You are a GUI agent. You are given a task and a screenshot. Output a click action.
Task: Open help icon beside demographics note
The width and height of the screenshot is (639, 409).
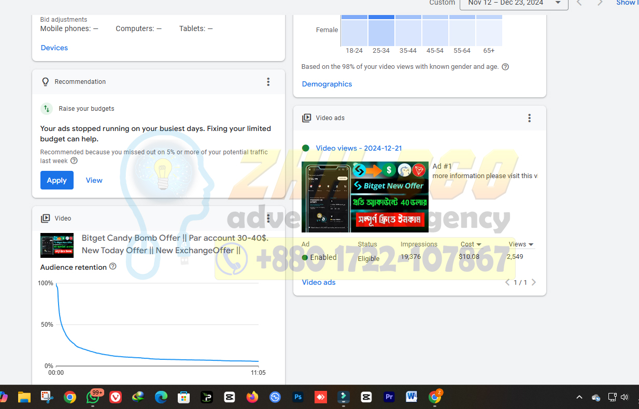(505, 67)
